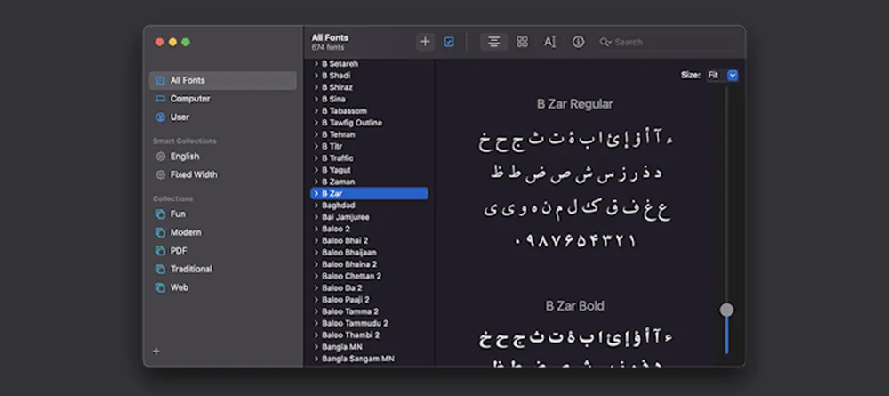Click the PDF collection icon
This screenshot has height=396, width=889.
(160, 251)
